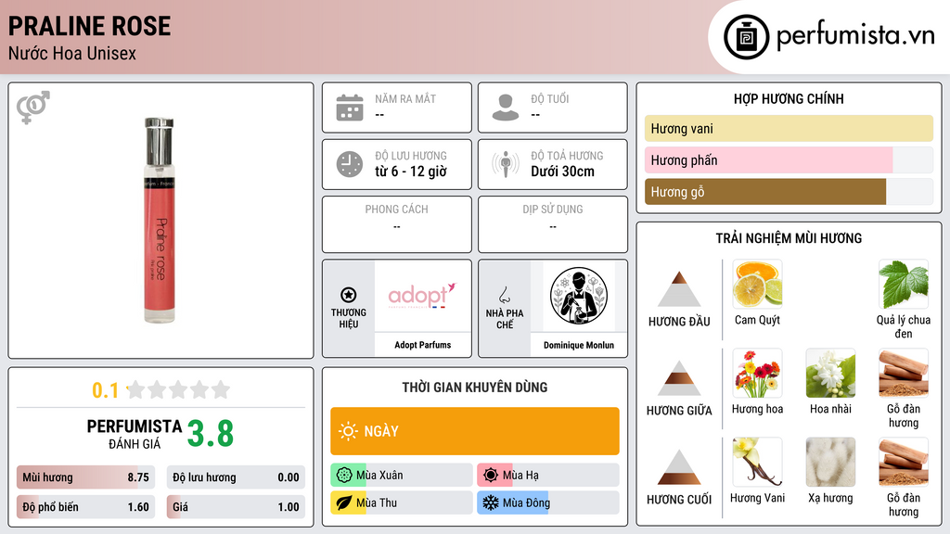The image size is (950, 534).
Task: Click the Mùa Xuân season bar
Action: [x=402, y=475]
